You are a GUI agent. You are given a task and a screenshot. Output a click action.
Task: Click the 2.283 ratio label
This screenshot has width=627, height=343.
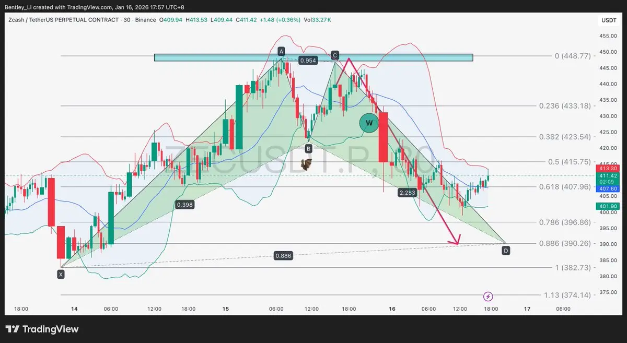[x=407, y=193]
